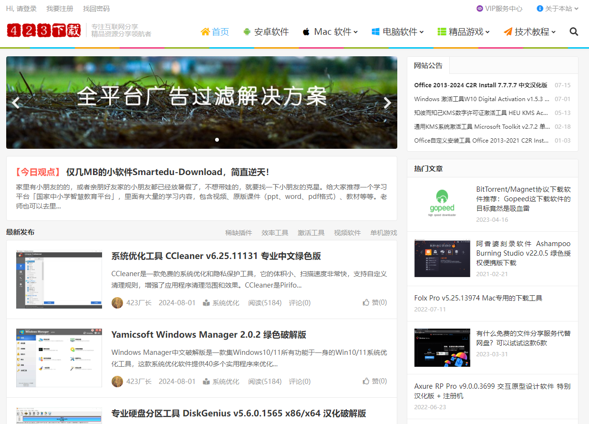Open Microsoft Toolkit v2.7.2 announcement
The height and width of the screenshot is (424, 589).
[482, 127]
